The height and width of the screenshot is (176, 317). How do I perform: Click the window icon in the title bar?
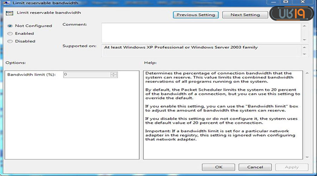(x=7, y=3)
